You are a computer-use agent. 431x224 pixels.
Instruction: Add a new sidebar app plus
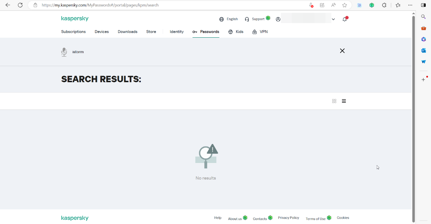423,80
